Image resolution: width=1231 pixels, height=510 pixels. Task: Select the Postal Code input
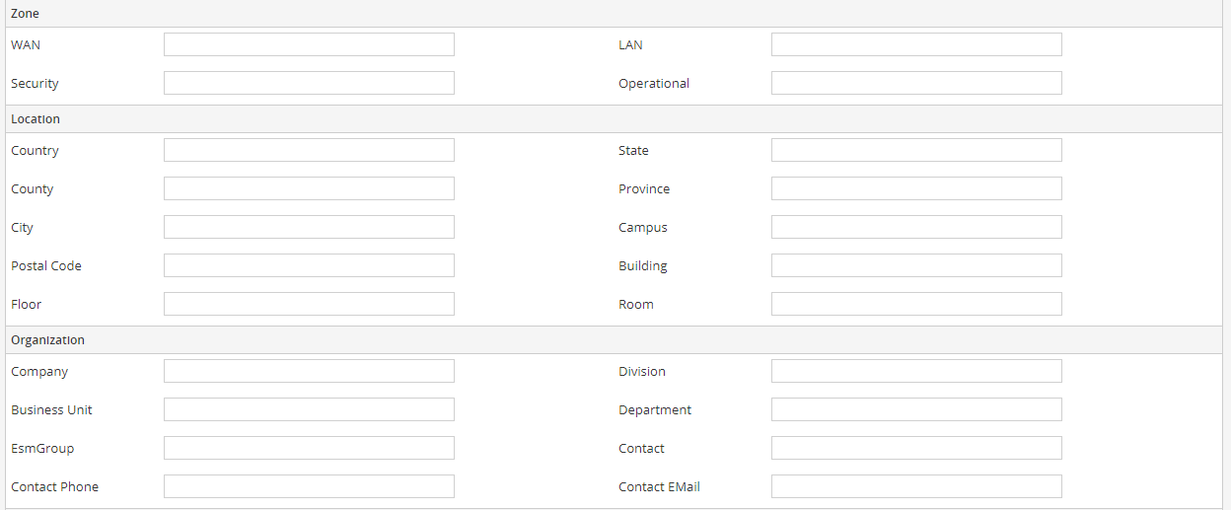click(309, 265)
